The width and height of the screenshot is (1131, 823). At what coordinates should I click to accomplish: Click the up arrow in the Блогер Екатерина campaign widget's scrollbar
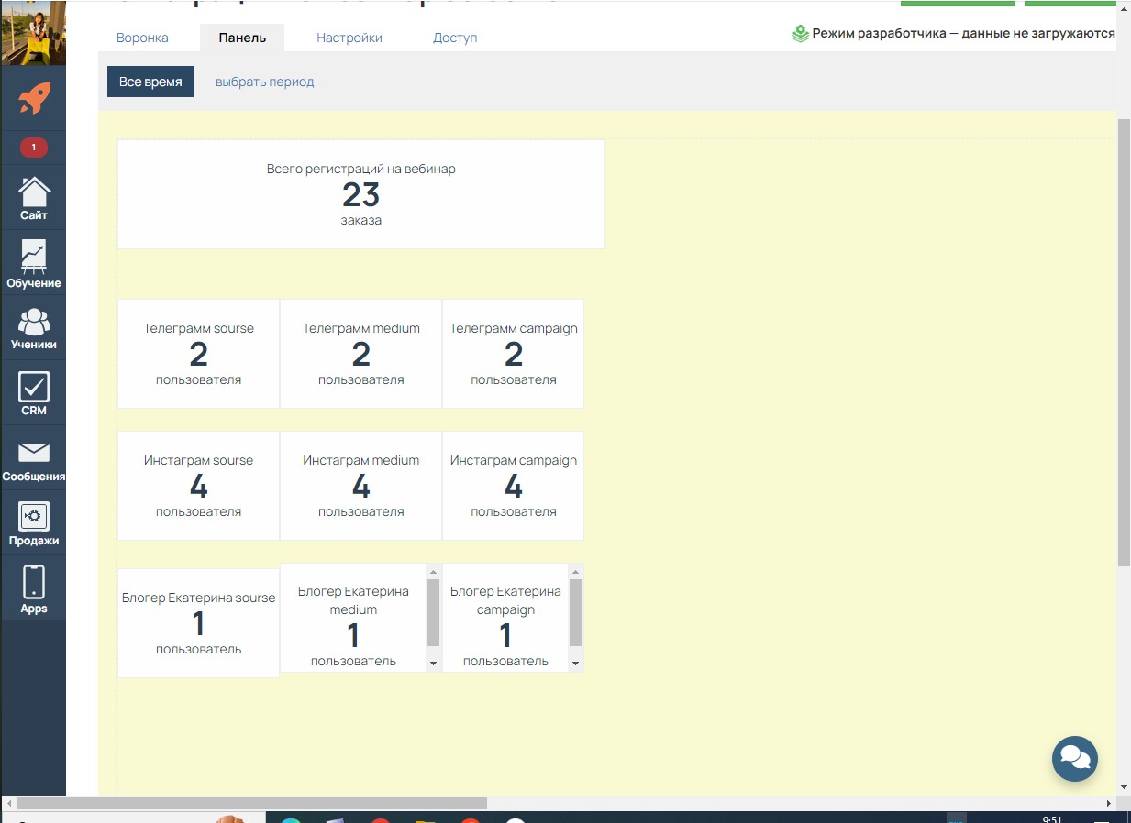click(x=575, y=571)
